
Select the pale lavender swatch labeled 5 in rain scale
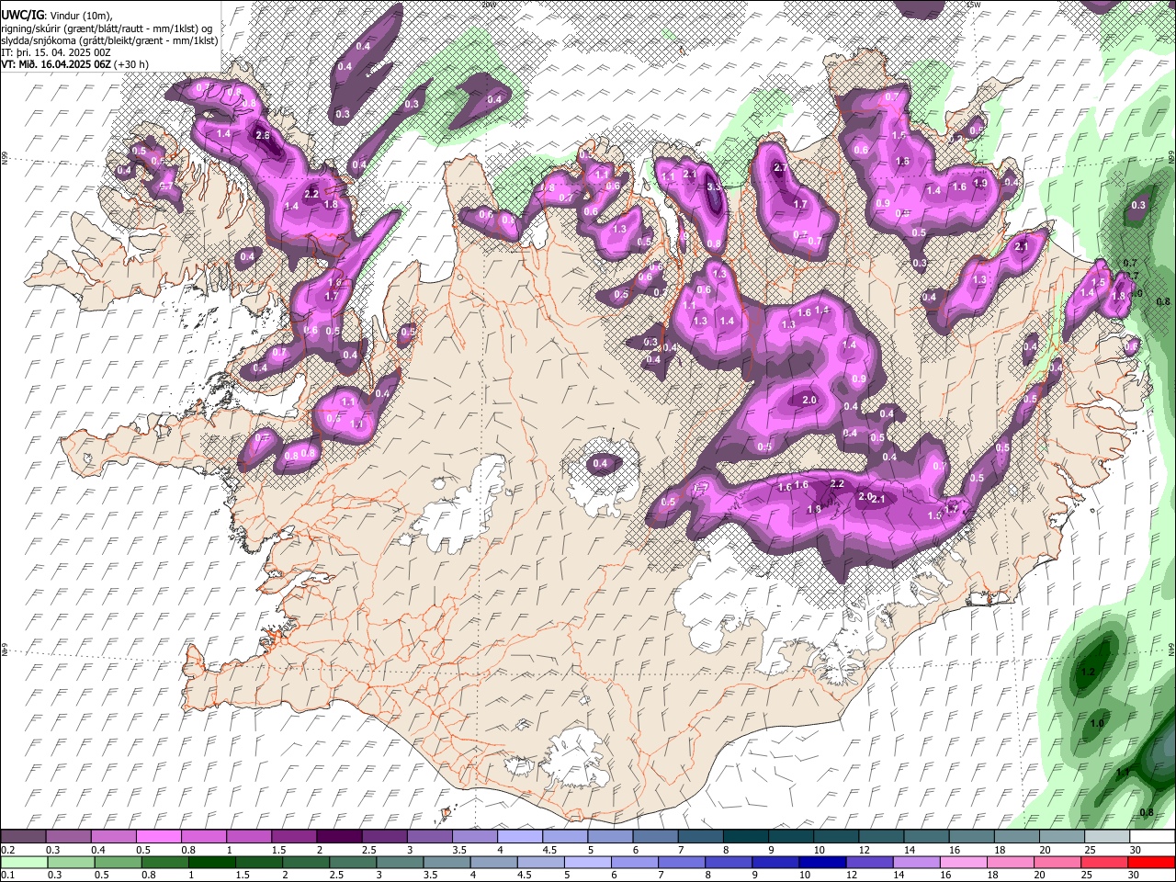[x=586, y=862]
